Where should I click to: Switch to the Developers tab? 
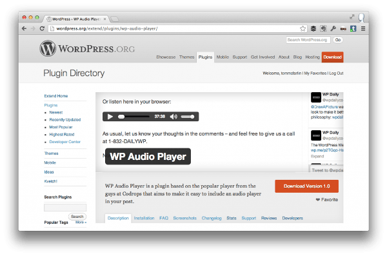coord(292,218)
